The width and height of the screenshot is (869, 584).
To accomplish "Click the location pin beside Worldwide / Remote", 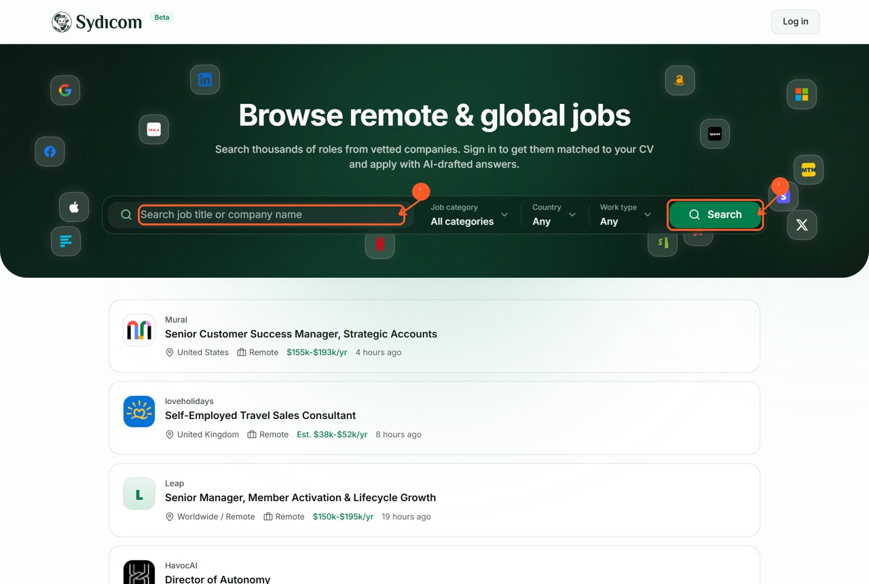I will [x=170, y=517].
